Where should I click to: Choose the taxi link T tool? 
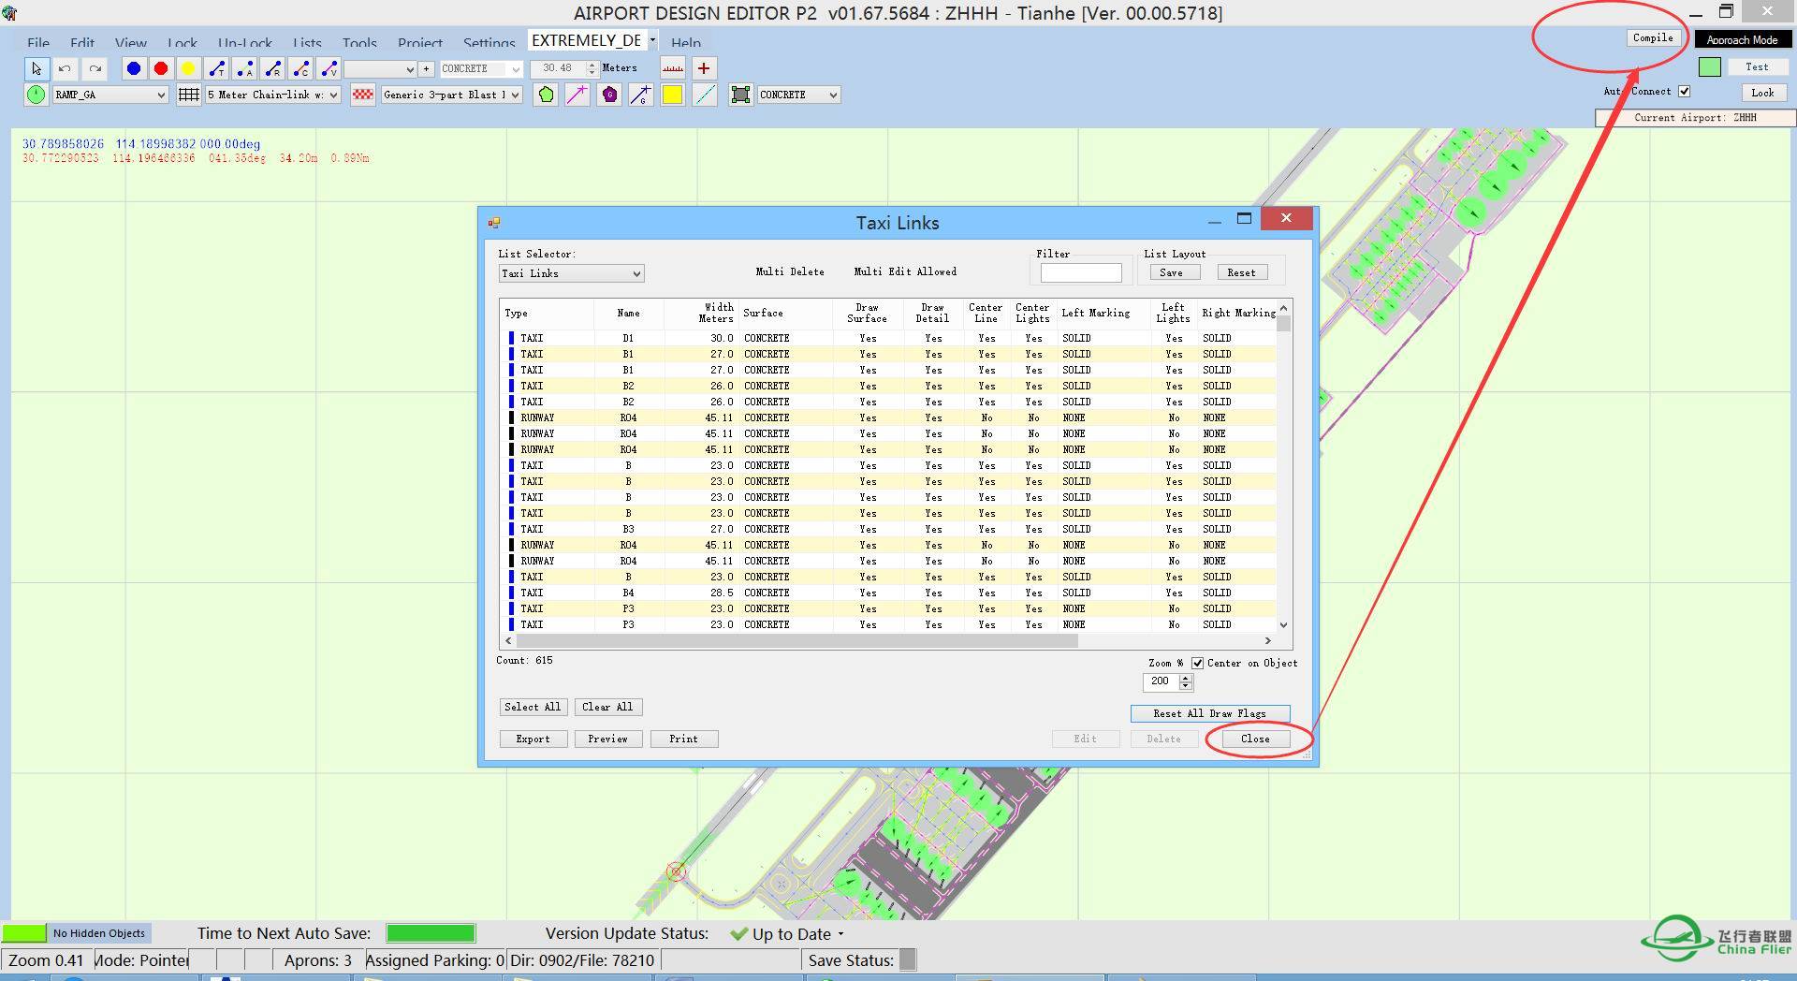(217, 68)
